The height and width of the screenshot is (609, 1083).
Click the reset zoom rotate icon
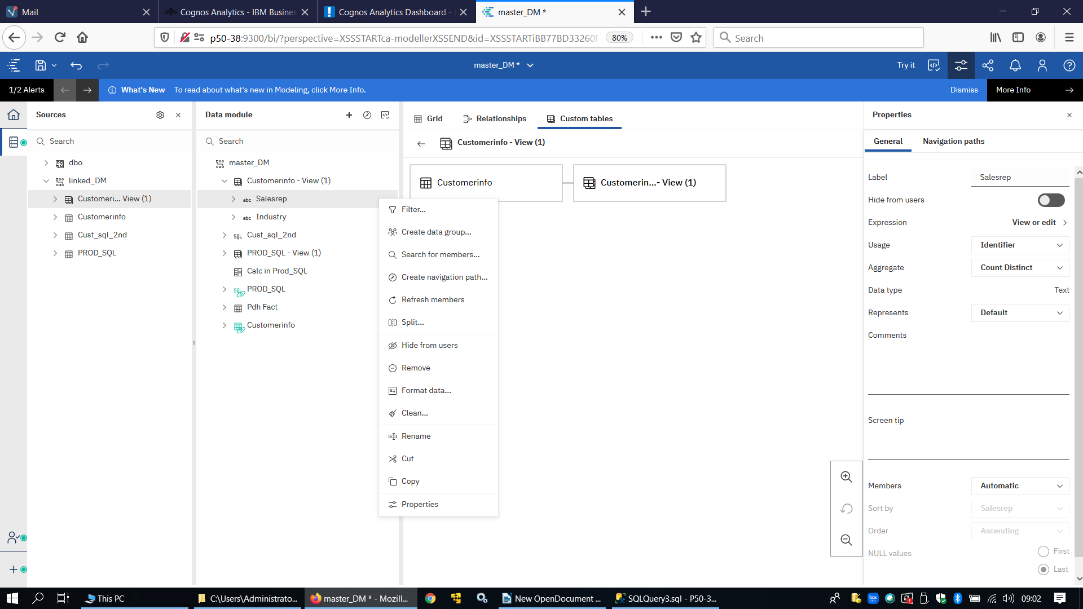click(x=846, y=509)
